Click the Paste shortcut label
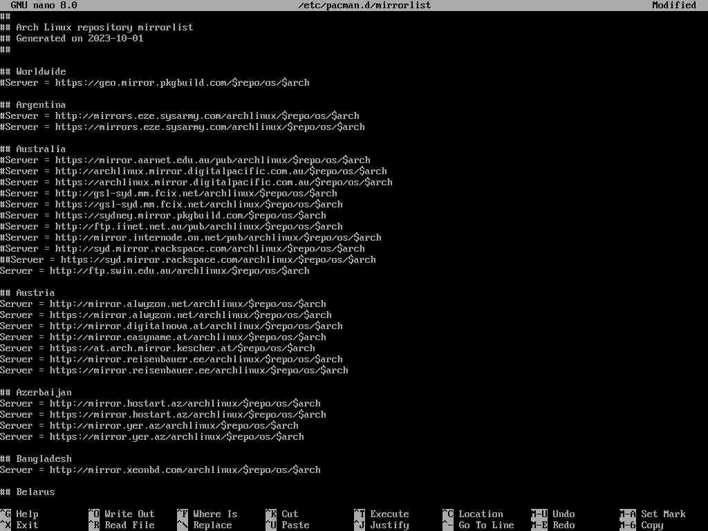 point(288,525)
